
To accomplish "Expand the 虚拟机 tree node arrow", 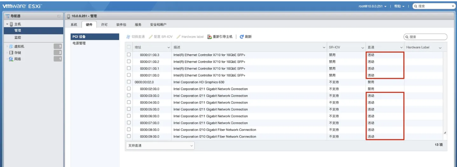I will (7, 46).
